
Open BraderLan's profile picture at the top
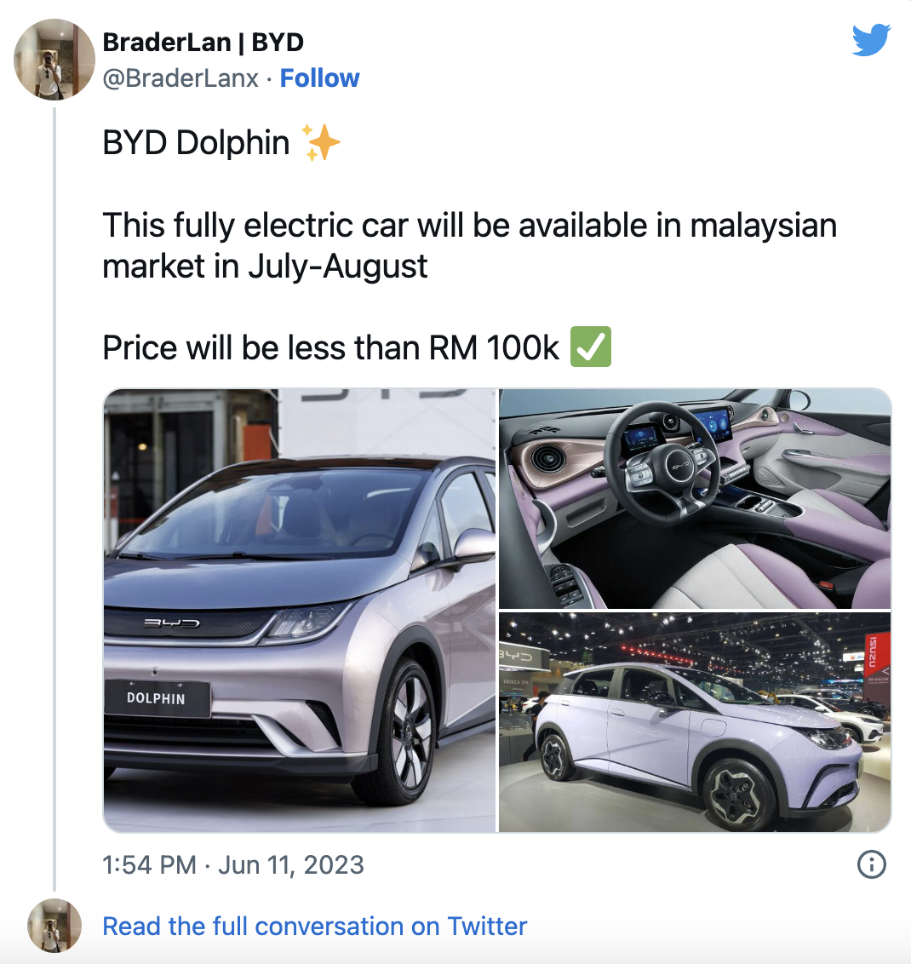pyautogui.click(x=54, y=59)
